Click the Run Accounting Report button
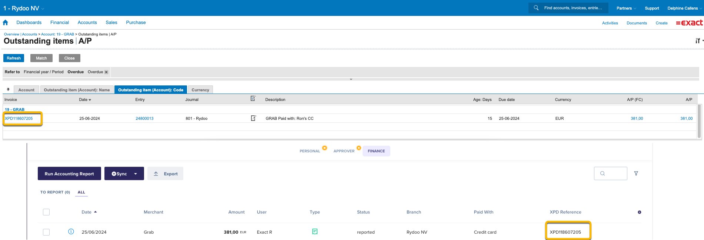 tap(69, 174)
